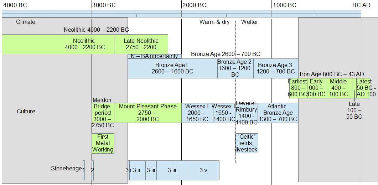Select the Stonehenge 3 iii block bordering 3 v
The image size is (378, 185).
click(172, 170)
